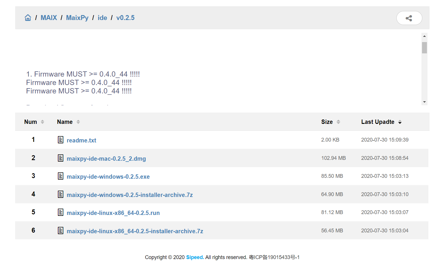Screen dimensions: 438x266
Task: Click the document icon next to maixpy-ide-linux-x86_64-0.2.5.run
Action: click(x=60, y=212)
